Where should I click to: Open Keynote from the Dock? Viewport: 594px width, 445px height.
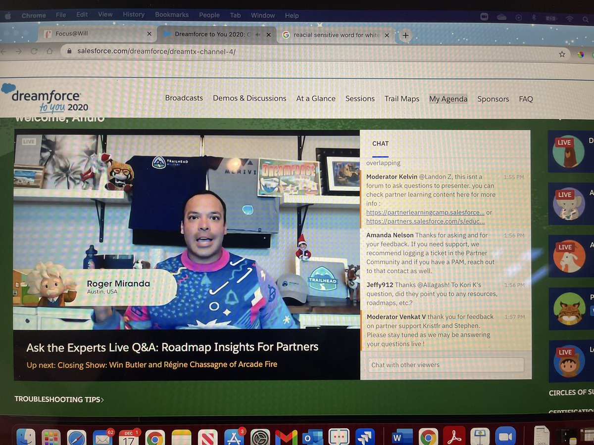coord(480,437)
